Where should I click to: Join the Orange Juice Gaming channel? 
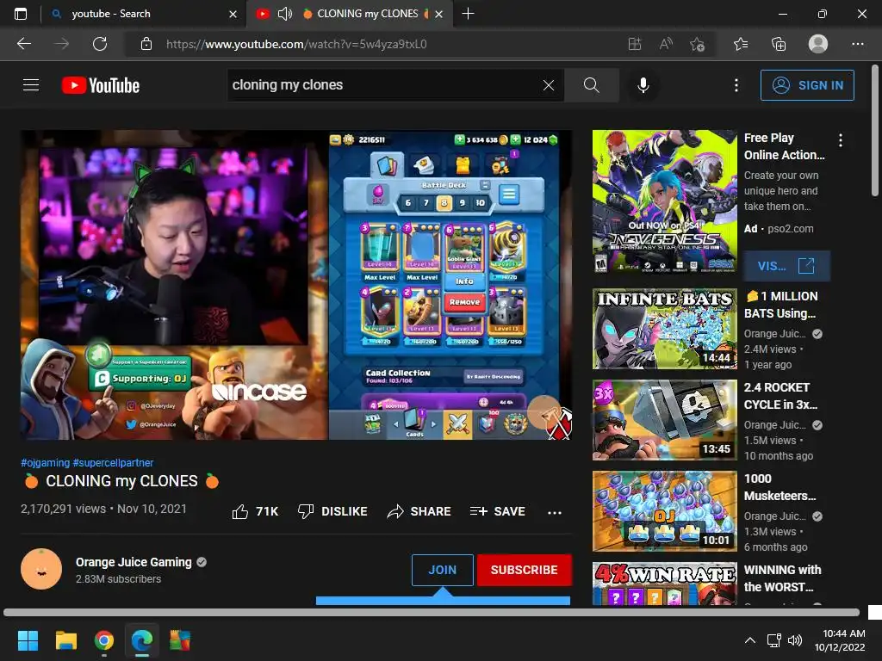click(x=442, y=570)
